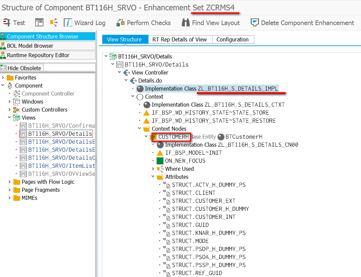Click Delete Component Enhancement
361x277 pixels.
[302, 23]
